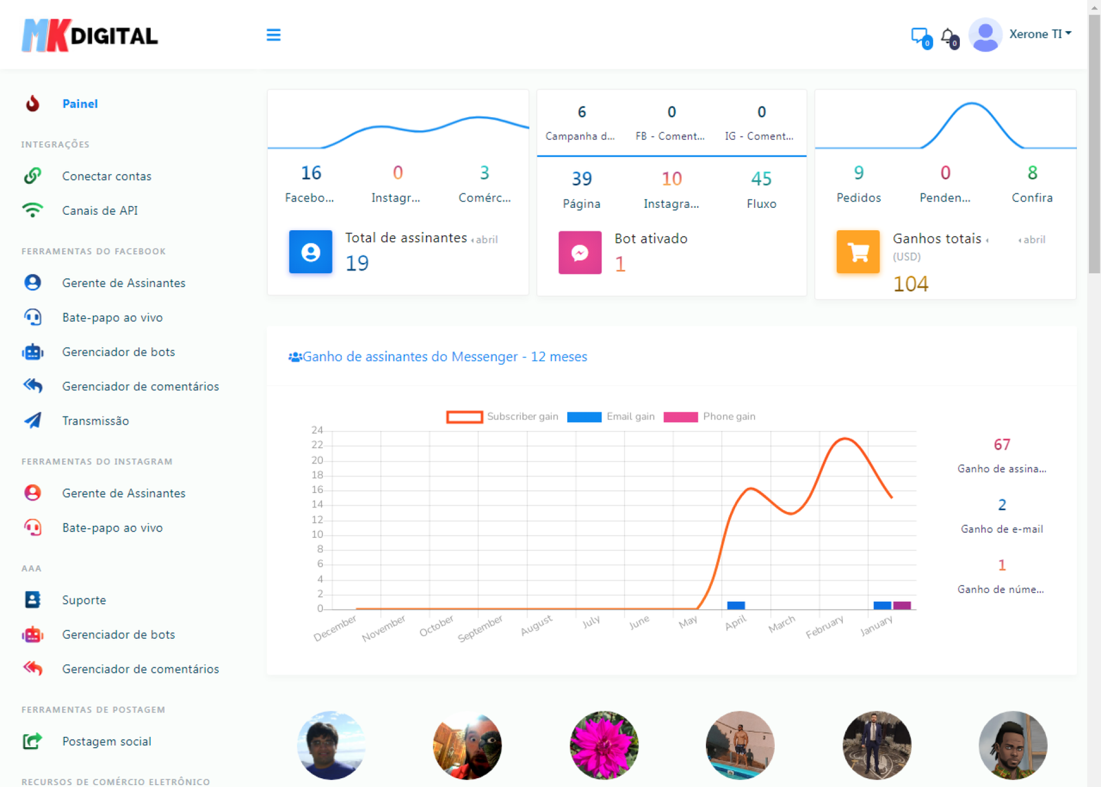Screen dimensions: 1101x787
Task: Open abril month selector for Ganhos totais
Action: point(1032,240)
